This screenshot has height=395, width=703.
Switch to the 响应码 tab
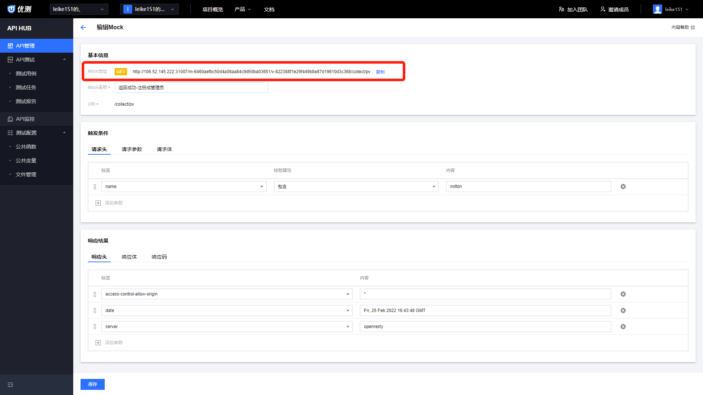tap(159, 257)
